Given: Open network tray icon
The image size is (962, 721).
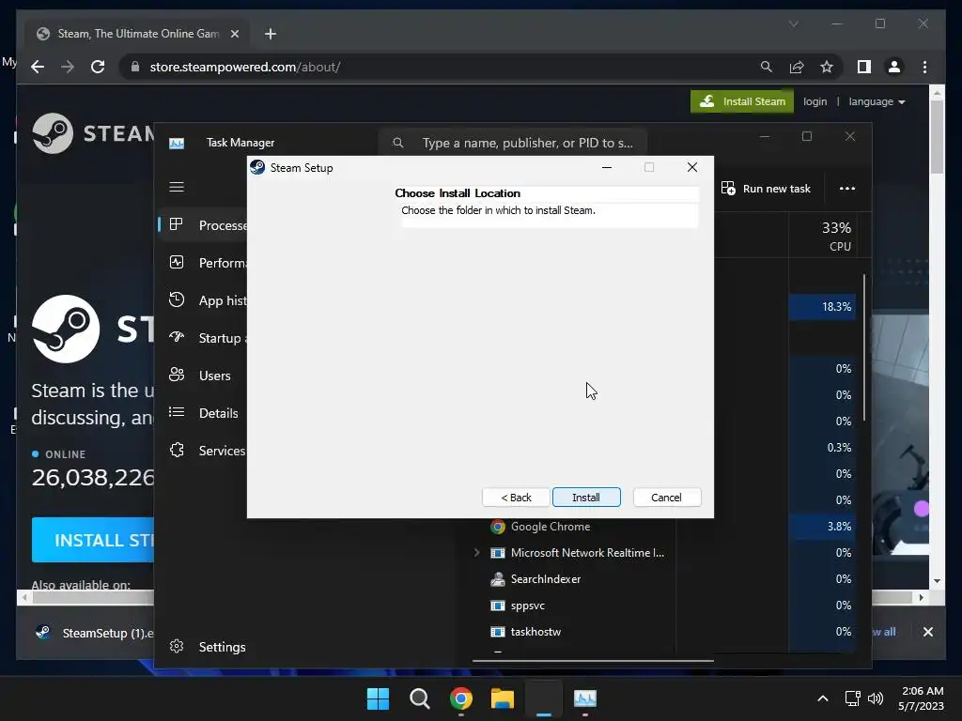Looking at the screenshot, I should point(852,698).
